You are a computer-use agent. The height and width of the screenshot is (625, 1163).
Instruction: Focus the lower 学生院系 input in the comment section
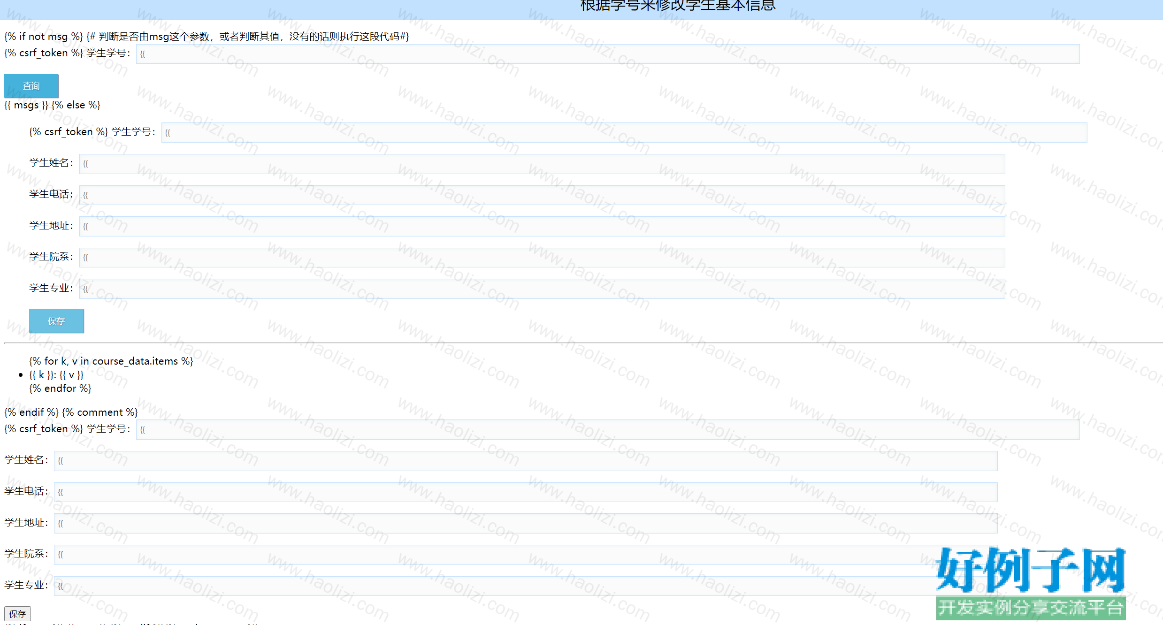526,555
